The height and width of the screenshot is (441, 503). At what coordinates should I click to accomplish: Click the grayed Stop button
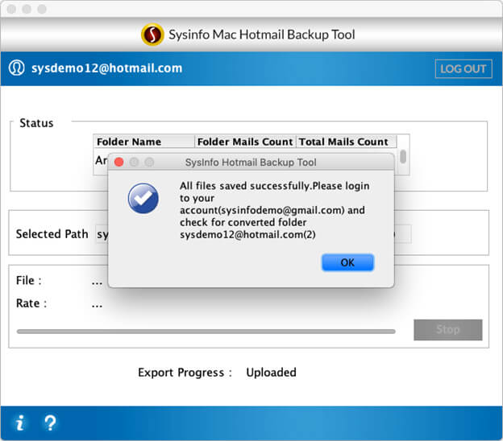(448, 330)
